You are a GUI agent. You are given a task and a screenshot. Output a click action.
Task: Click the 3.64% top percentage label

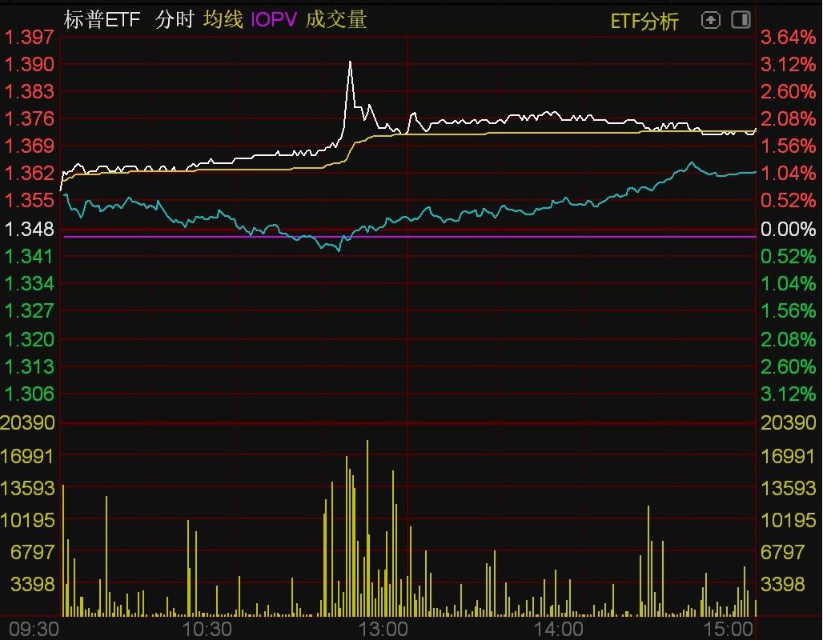click(788, 38)
